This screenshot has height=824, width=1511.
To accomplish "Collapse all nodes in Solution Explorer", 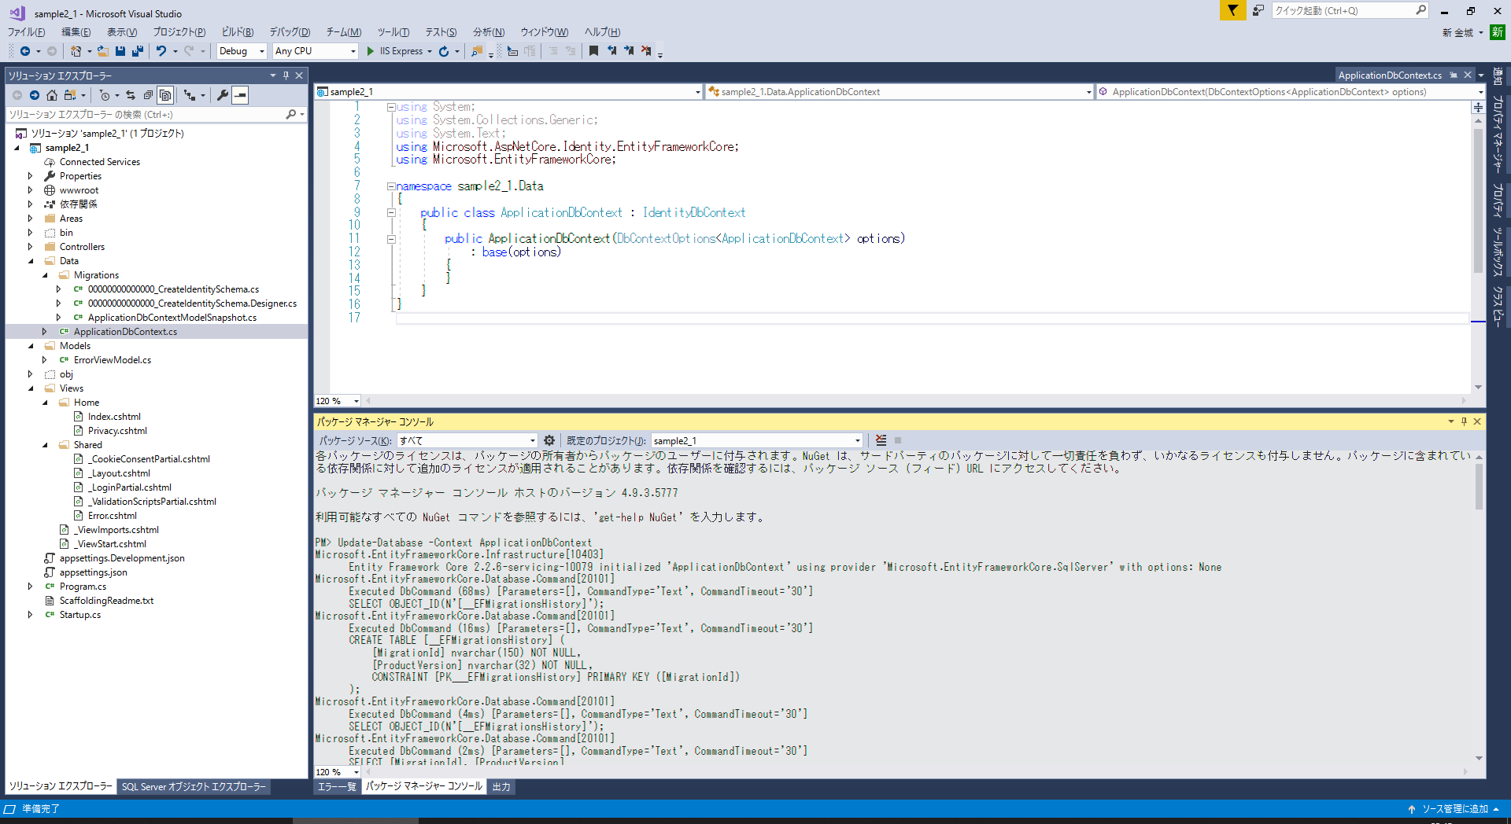I will click(x=148, y=95).
